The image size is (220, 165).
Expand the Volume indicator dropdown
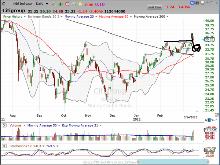(24, 125)
